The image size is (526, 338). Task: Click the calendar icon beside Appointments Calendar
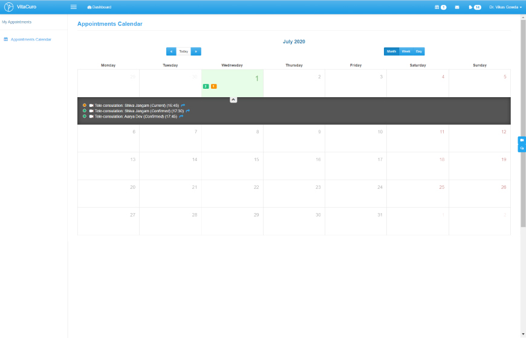pos(5,39)
